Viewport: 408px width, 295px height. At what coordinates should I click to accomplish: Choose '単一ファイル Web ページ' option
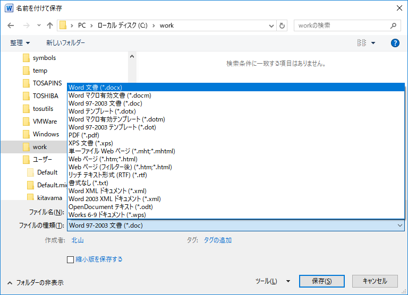235,151
